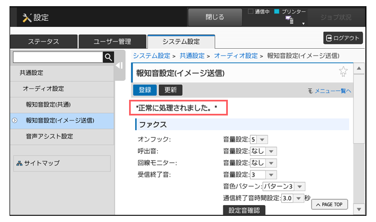Viewport: 376px width, 222px height.
Task: Click the 通信中 status indicator
Action: (259, 12)
